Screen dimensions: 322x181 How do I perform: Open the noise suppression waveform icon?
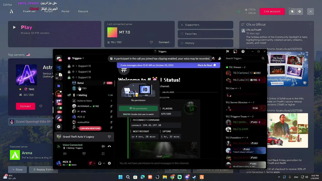point(103,146)
